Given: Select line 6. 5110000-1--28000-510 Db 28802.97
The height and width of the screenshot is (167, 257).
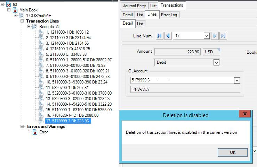Looking at the screenshot, I should point(79,60).
